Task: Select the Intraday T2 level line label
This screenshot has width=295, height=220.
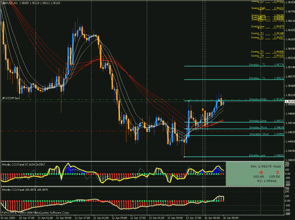Action: (257, 65)
